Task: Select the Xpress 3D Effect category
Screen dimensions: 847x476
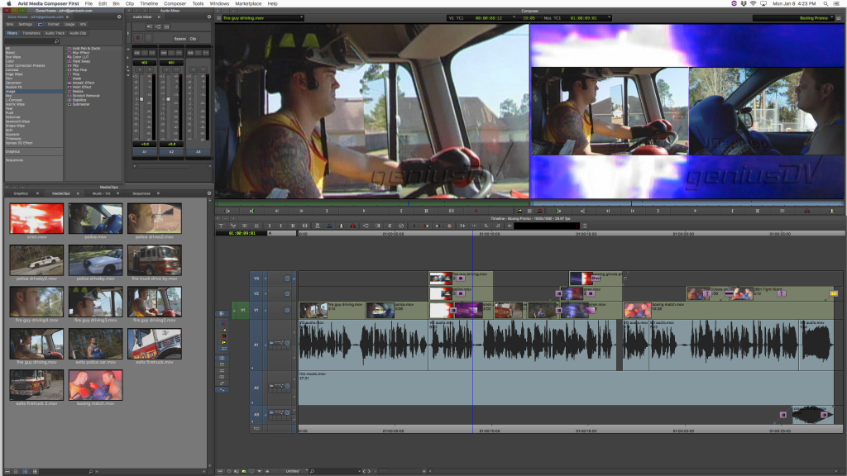Action: click(x=19, y=143)
